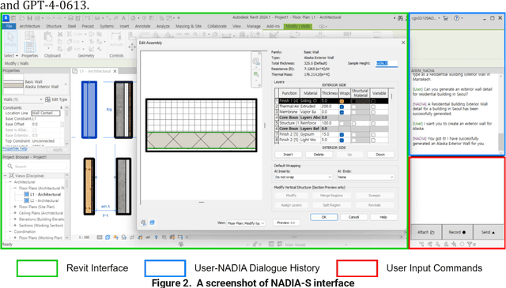Toggle Wraps checkbox for Finish 2 Light Wo row

tap(342, 140)
